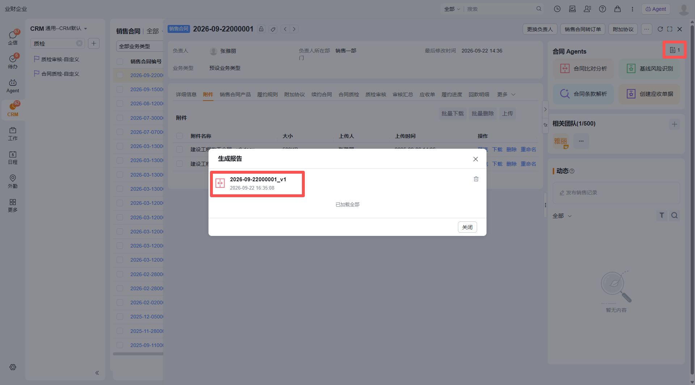
Task: Check the select-all checkbox in contract list header
Action: point(120,62)
